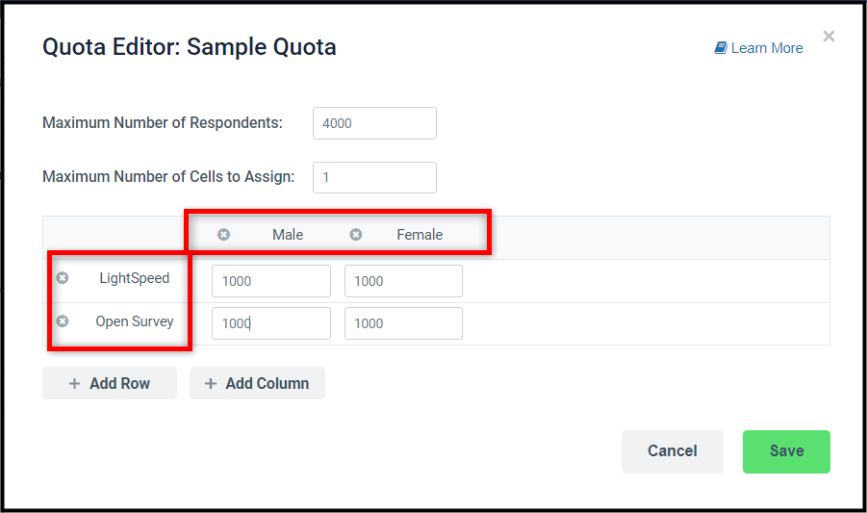
Task: Remove the Female column with its X icon
Action: (355, 235)
